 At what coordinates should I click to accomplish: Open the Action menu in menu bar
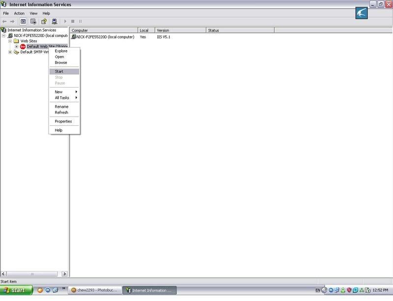pos(19,13)
